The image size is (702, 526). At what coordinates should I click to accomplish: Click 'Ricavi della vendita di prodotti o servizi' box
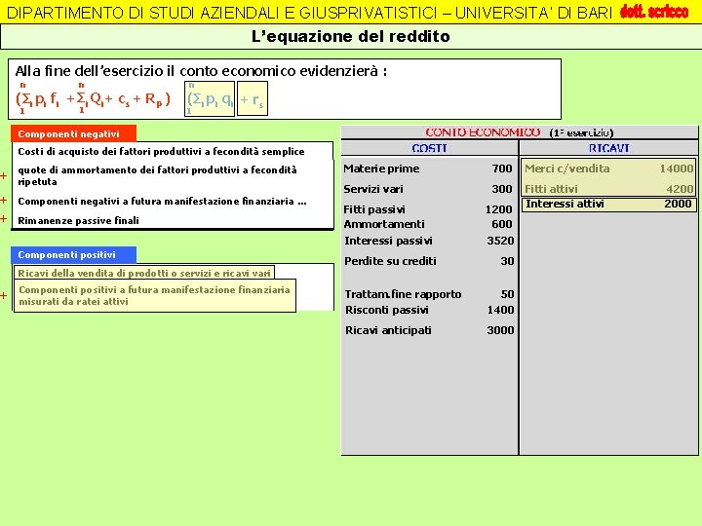coord(144,273)
